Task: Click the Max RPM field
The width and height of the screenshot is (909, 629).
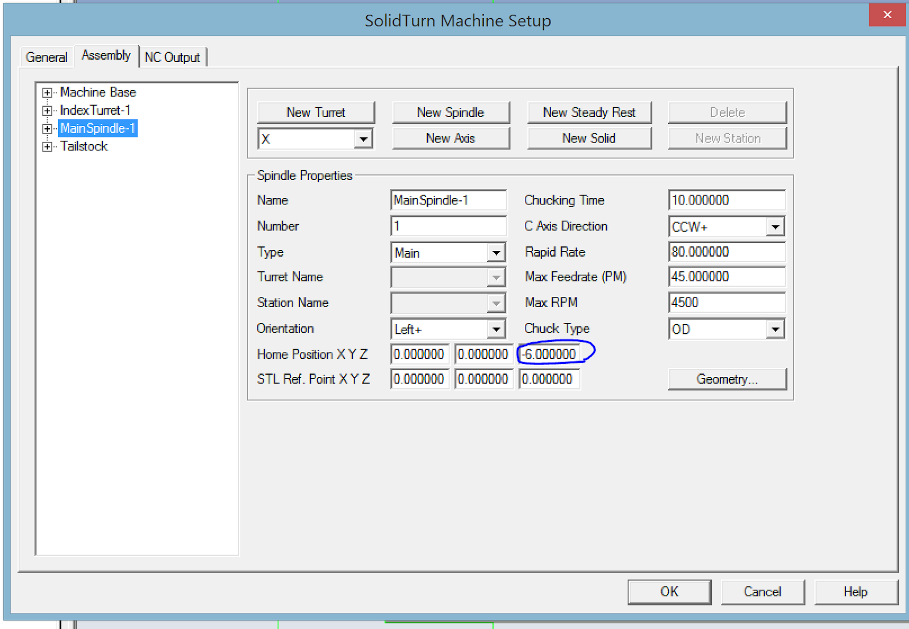Action: [x=727, y=303]
